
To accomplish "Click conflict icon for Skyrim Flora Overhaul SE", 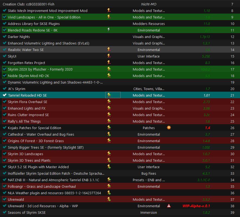I will [x=109, y=101].
